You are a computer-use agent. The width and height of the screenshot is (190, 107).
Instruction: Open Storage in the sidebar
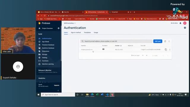tap(45, 54)
